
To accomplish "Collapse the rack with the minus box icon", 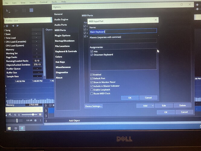I will [x=50, y=105].
